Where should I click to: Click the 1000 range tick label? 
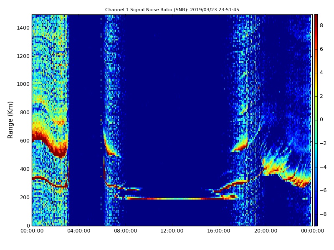(23, 85)
